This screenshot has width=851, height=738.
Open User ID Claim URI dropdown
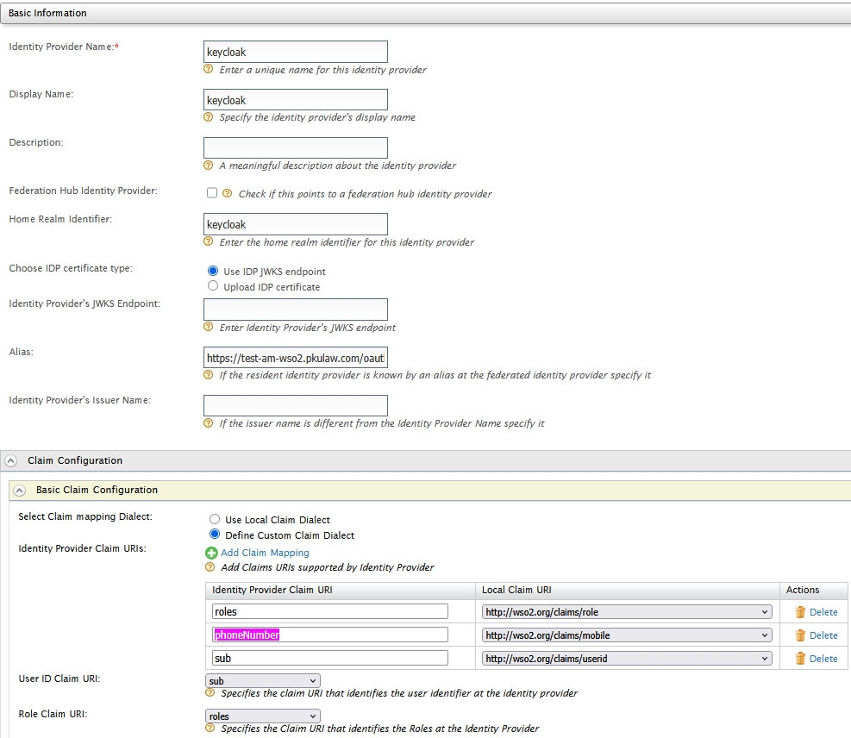coord(263,680)
